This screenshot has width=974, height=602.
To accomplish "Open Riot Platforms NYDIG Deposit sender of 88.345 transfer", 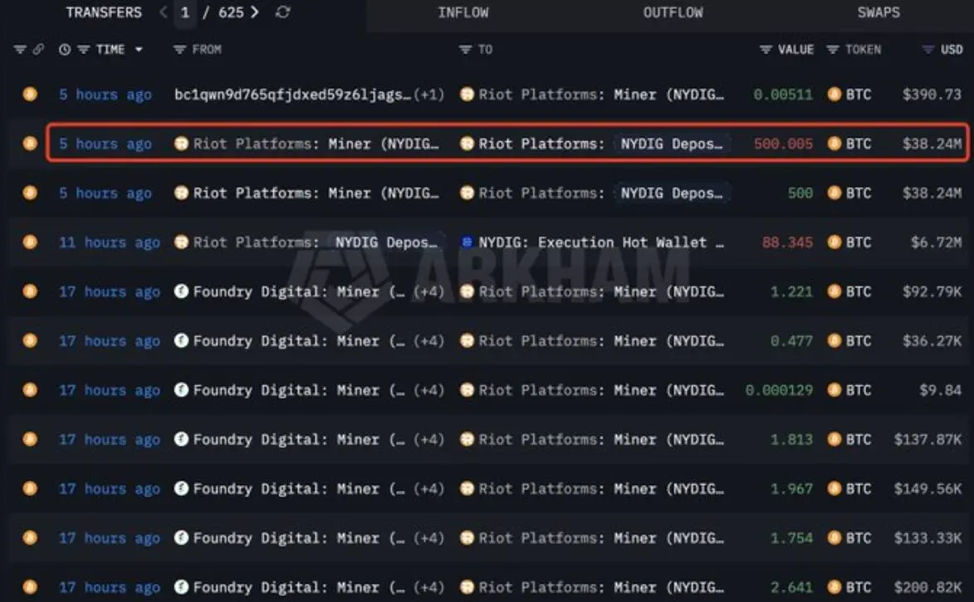I will point(386,242).
